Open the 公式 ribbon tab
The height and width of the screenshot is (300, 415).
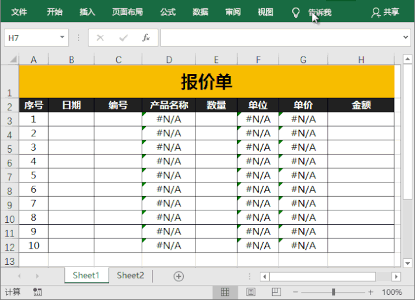tap(168, 12)
